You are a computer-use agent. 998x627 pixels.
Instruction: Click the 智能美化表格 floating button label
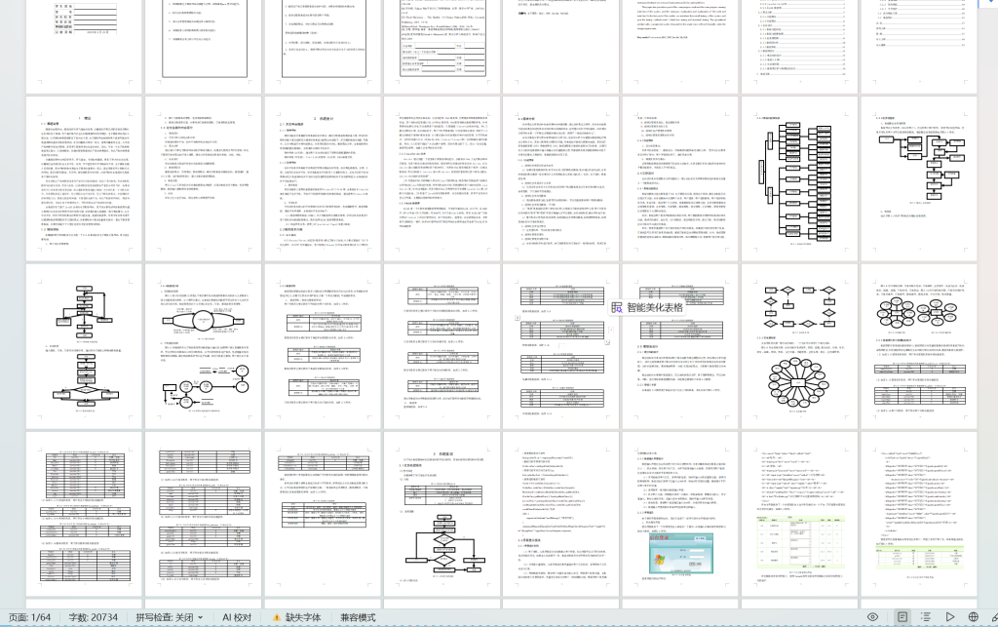point(655,307)
